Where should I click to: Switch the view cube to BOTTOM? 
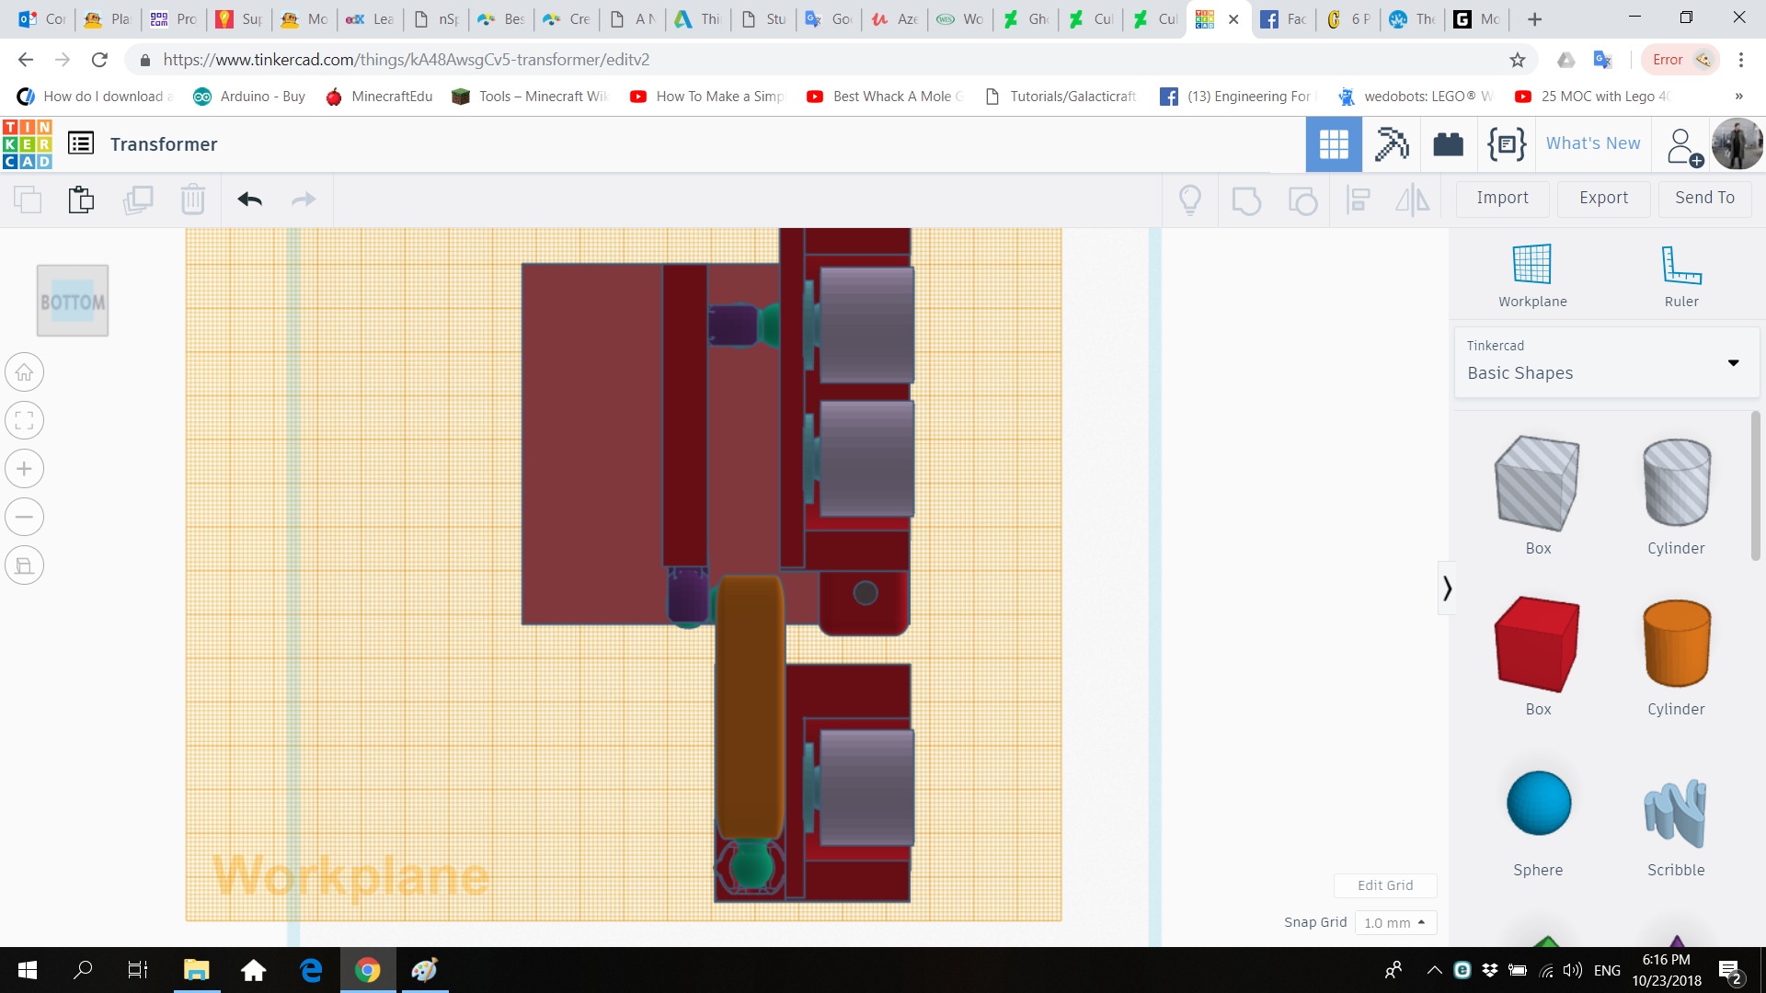pyautogui.click(x=72, y=300)
